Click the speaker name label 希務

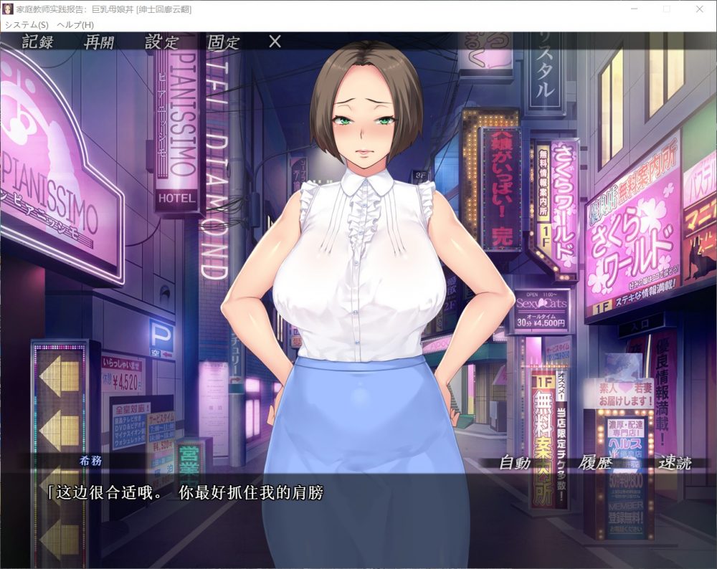click(x=90, y=461)
